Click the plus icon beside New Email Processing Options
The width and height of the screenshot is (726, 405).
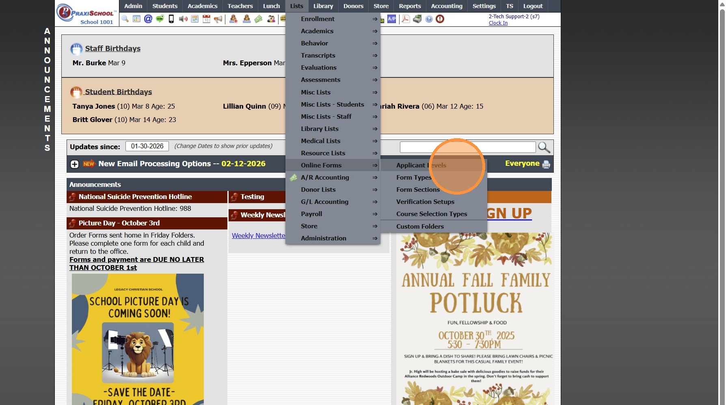[x=75, y=164]
